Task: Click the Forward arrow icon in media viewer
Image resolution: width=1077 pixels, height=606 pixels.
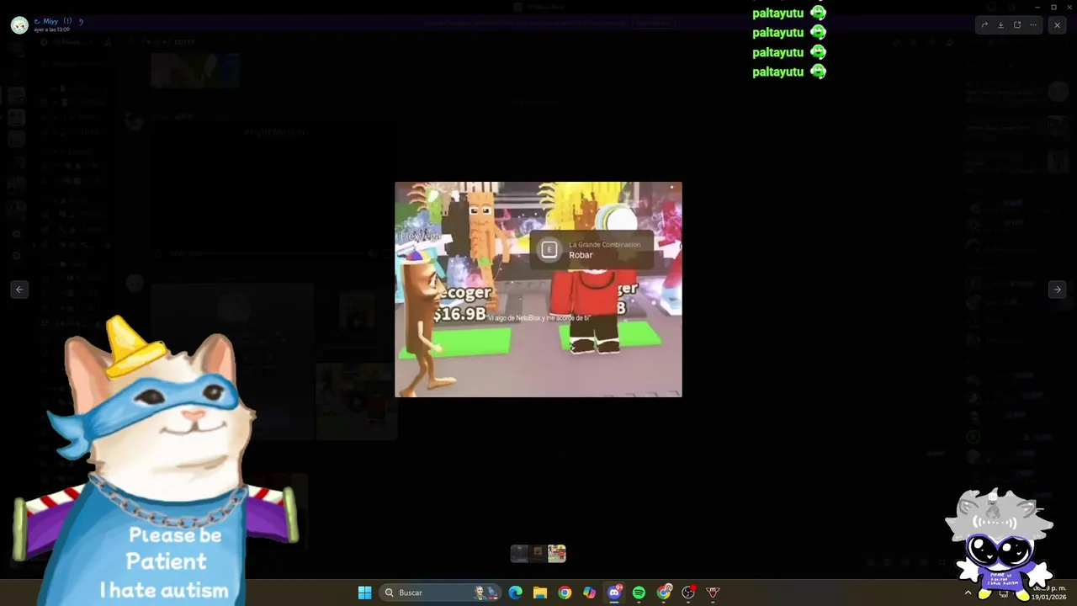Action: [984, 25]
